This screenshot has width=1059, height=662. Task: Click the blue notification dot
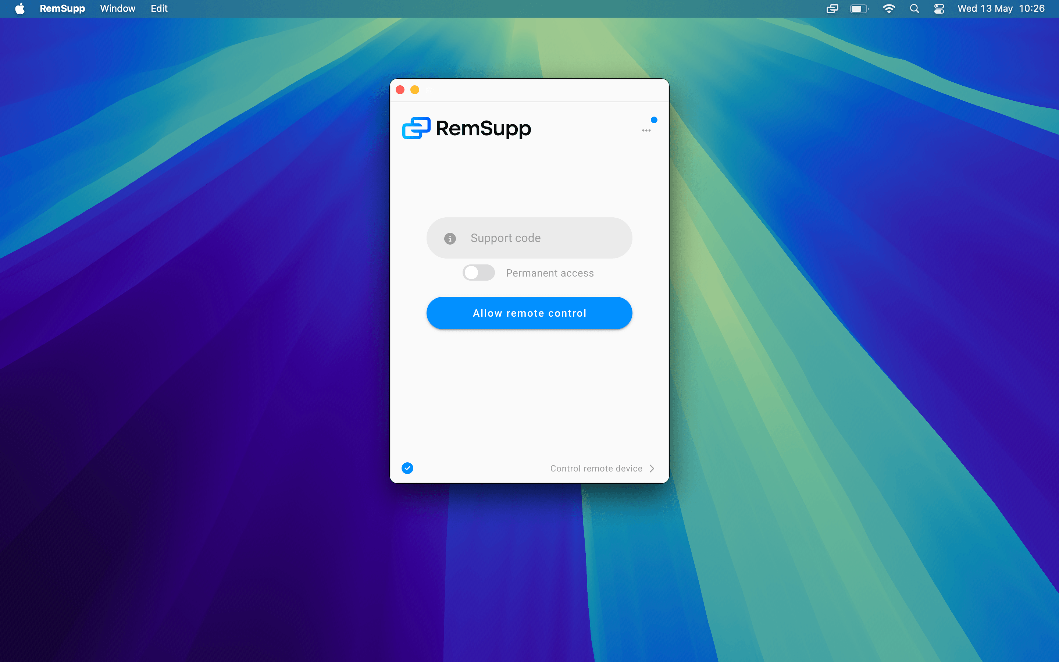pos(654,120)
